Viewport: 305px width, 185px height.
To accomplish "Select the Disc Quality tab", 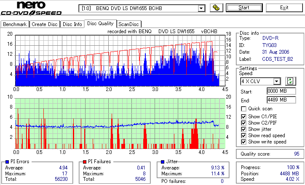I will point(100,23).
